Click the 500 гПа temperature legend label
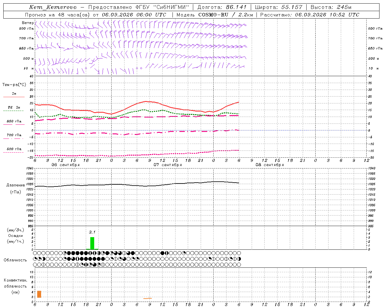 (x=14, y=149)
